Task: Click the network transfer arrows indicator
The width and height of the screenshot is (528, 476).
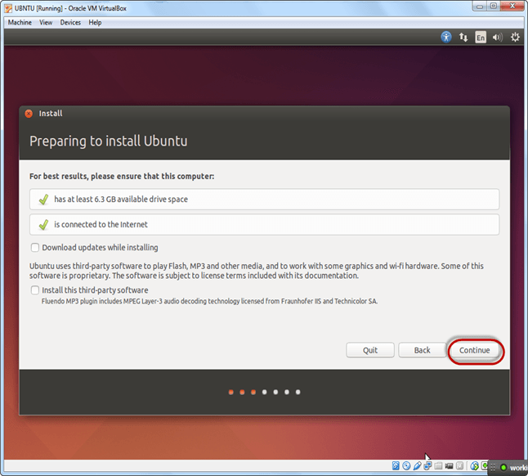Action: [x=463, y=37]
